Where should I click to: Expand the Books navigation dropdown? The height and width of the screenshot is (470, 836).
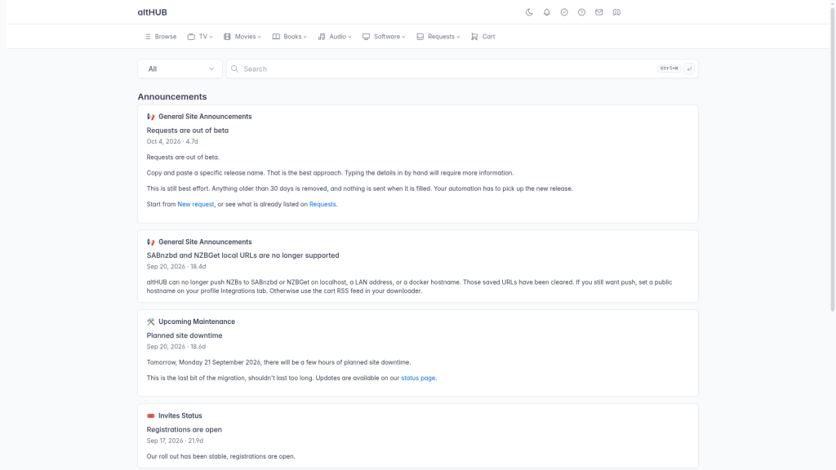[x=290, y=37]
